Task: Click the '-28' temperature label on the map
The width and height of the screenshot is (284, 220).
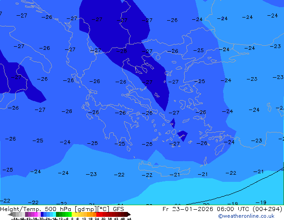Action: (x=121, y=51)
